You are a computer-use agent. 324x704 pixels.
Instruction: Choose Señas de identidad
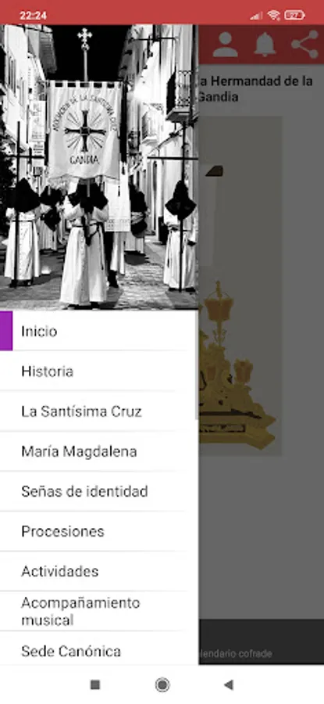tap(99, 490)
